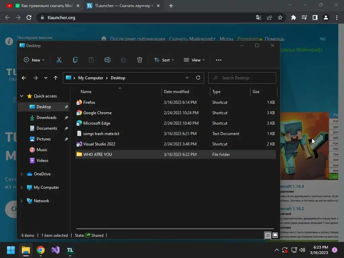Click Помощь link on TLauncher page
The width and height of the screenshot is (344, 258).
click(x=274, y=39)
